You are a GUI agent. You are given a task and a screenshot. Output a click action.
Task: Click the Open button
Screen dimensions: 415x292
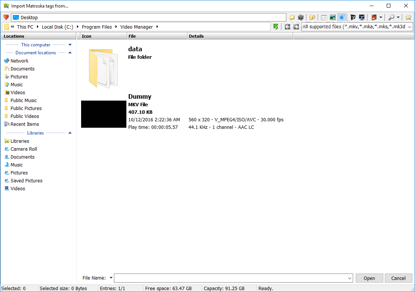click(369, 278)
